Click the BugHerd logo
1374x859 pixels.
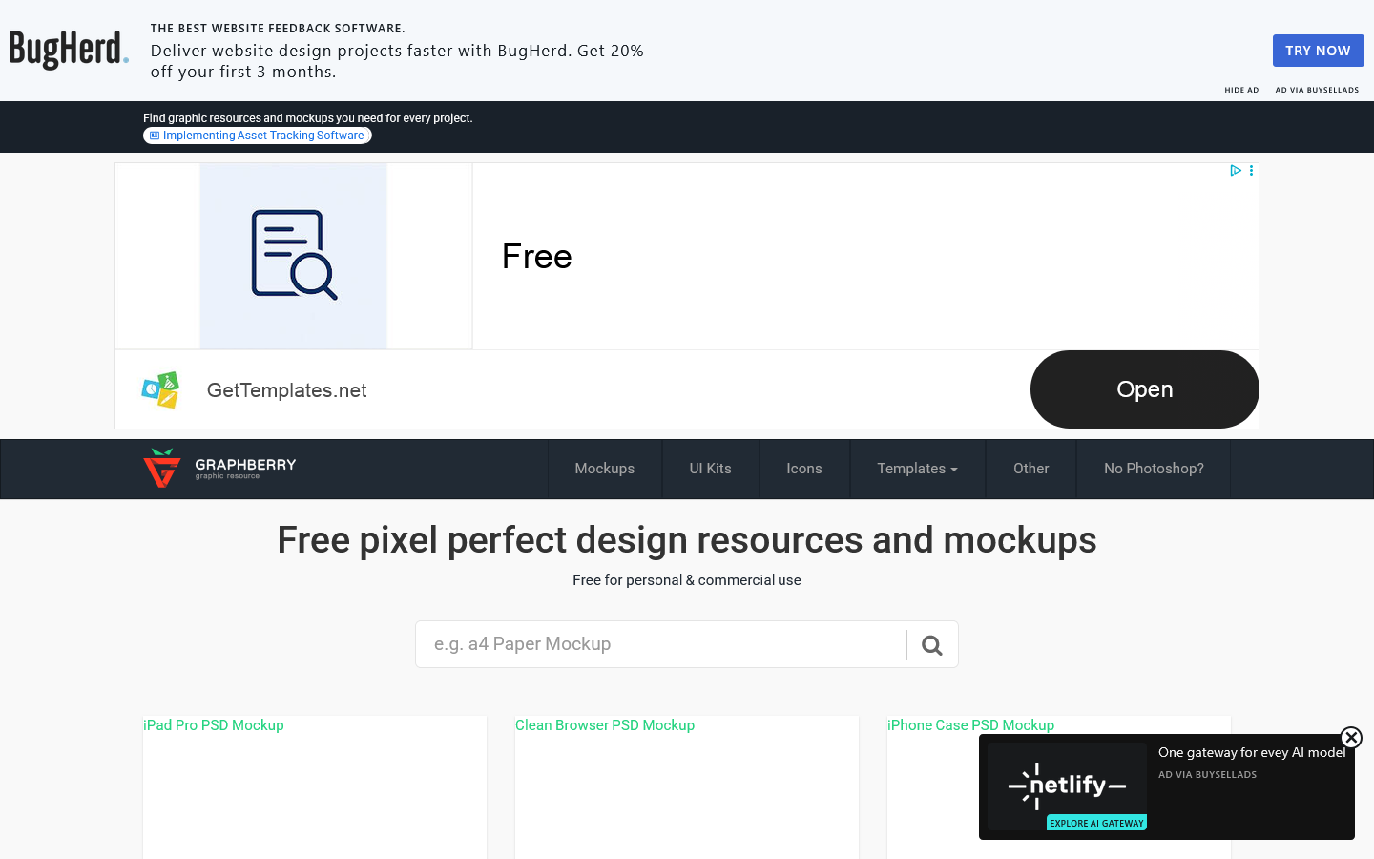pos(69,50)
